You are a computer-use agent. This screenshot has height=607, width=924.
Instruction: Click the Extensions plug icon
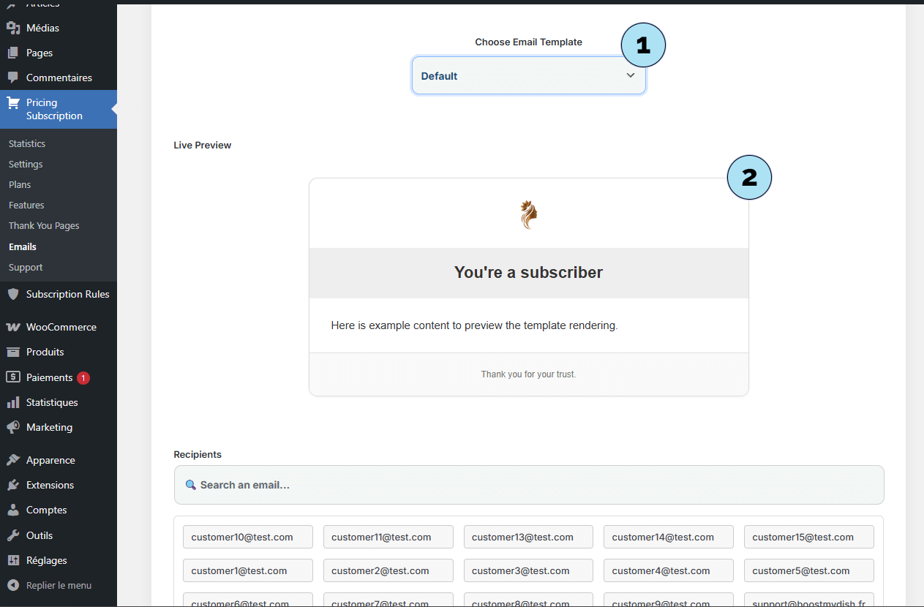pyautogui.click(x=13, y=485)
